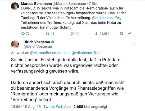The width and height of the screenshot is (145, 111).
Task: Open Ulrich Vosgerau's profile picture
Action: [15, 44]
